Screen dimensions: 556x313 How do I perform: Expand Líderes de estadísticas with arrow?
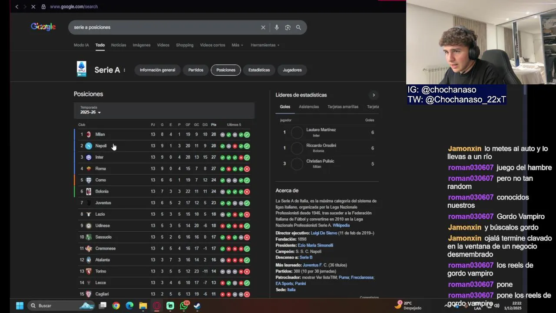click(x=374, y=95)
